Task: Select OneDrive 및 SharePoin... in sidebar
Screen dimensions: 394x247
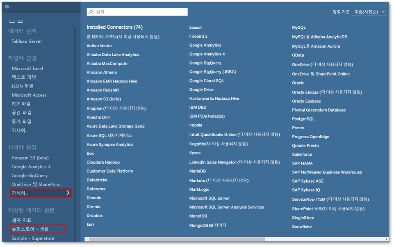Action: point(37,184)
